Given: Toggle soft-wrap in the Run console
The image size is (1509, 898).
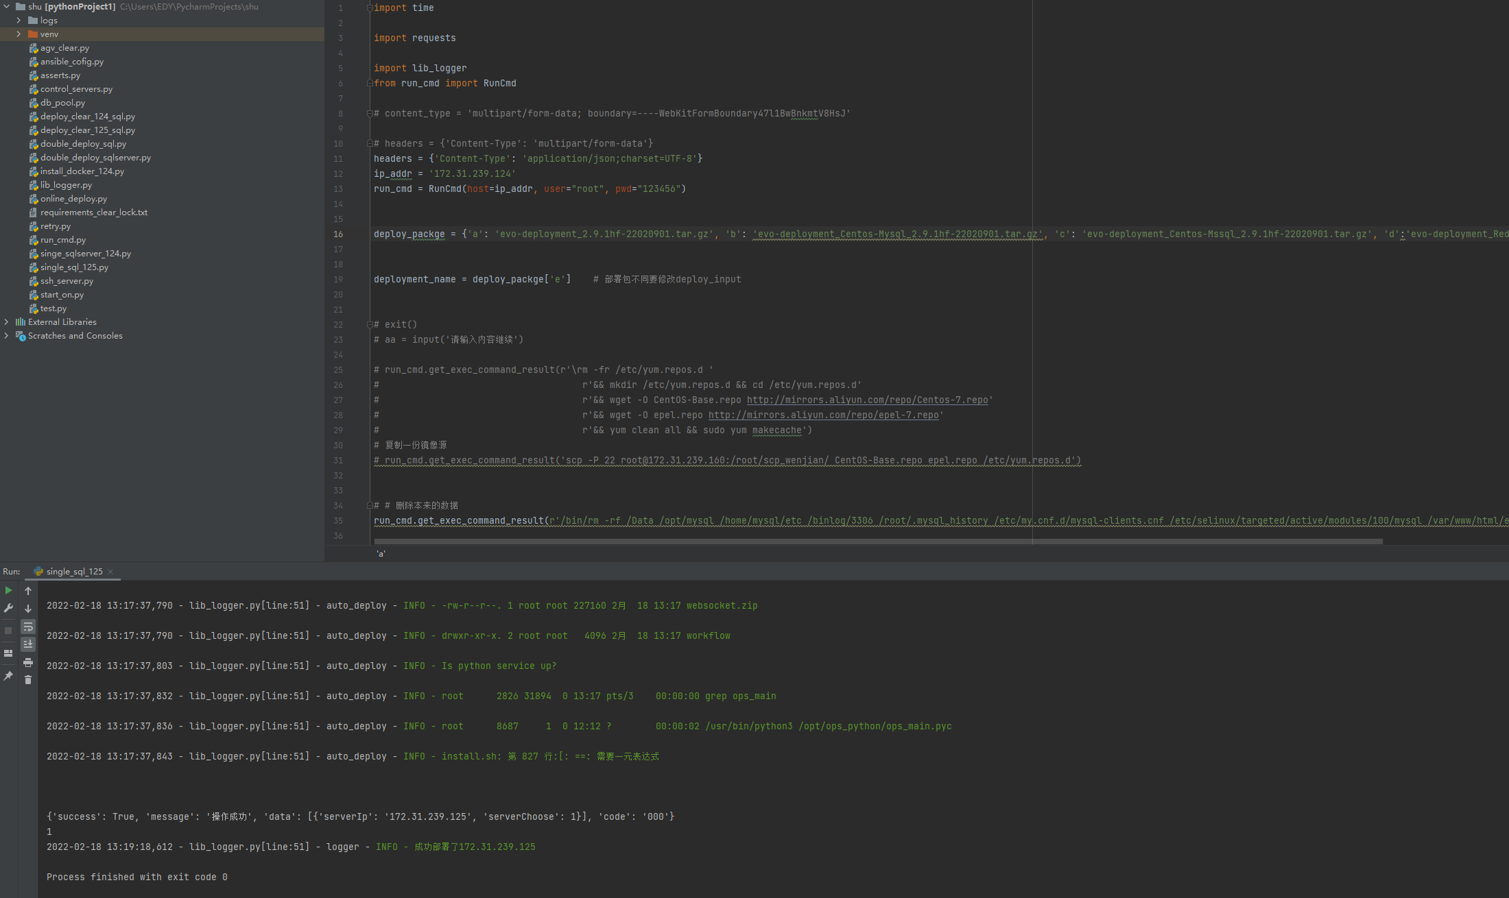Looking at the screenshot, I should tap(28, 627).
